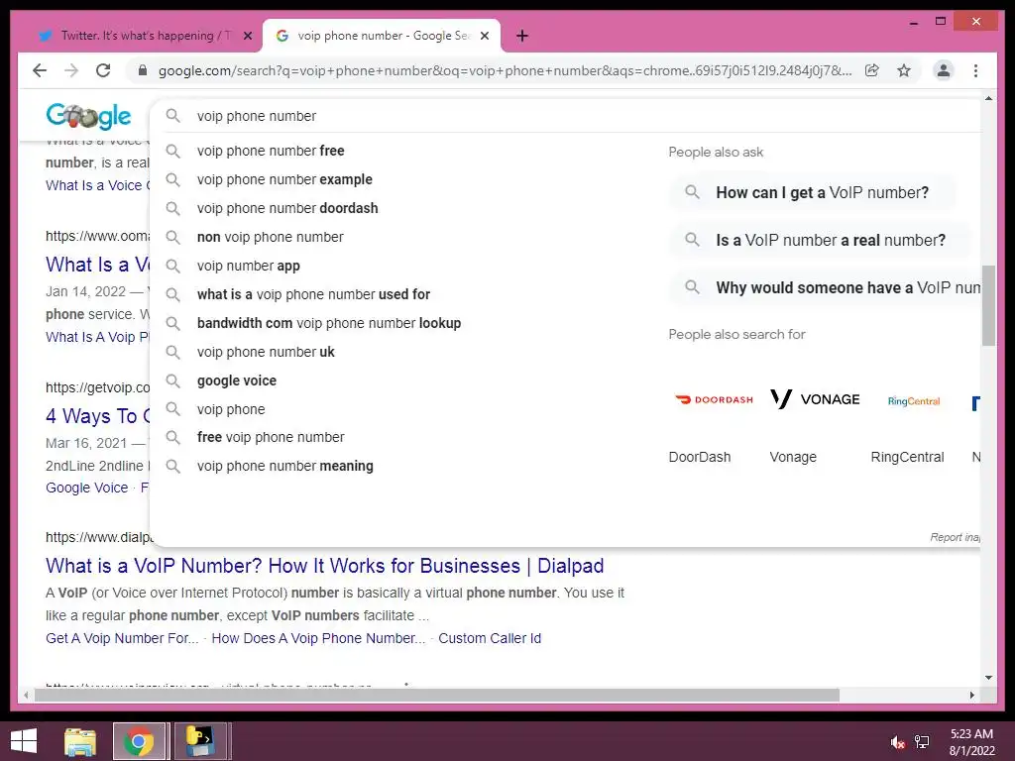
Task: Open the Chrome profile avatar
Action: pos(944,70)
